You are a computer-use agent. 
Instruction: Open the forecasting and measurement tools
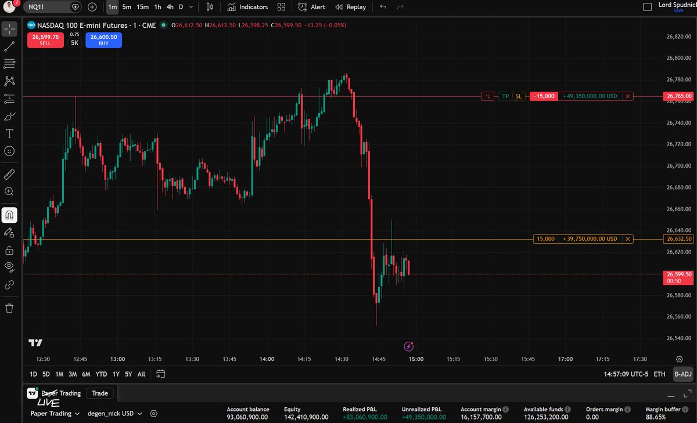[9, 99]
